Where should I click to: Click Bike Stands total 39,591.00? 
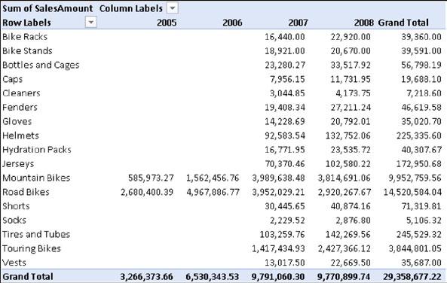421,51
